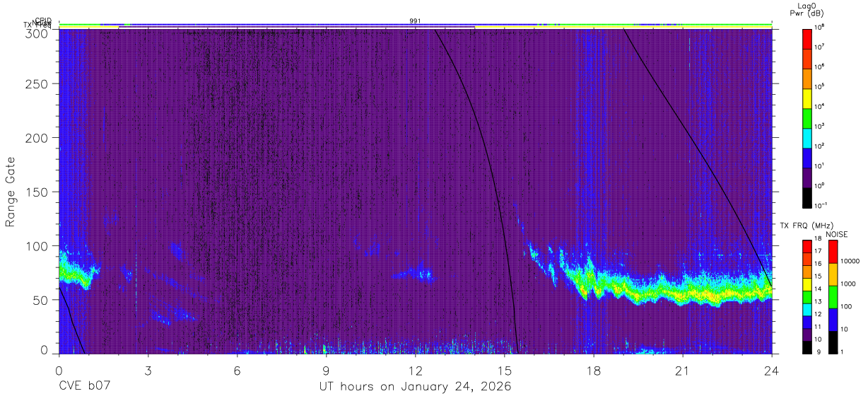The height and width of the screenshot is (401, 868).
Task: Click the yellow segment of Lag0 Pwr colorbar
Action: coord(807,98)
